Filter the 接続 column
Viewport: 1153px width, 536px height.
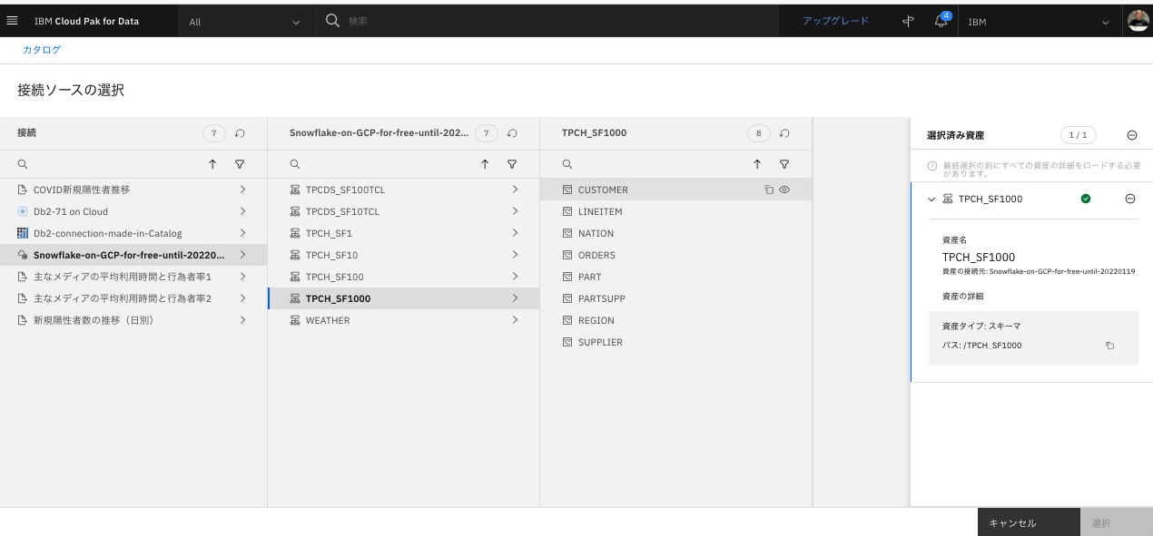click(240, 164)
